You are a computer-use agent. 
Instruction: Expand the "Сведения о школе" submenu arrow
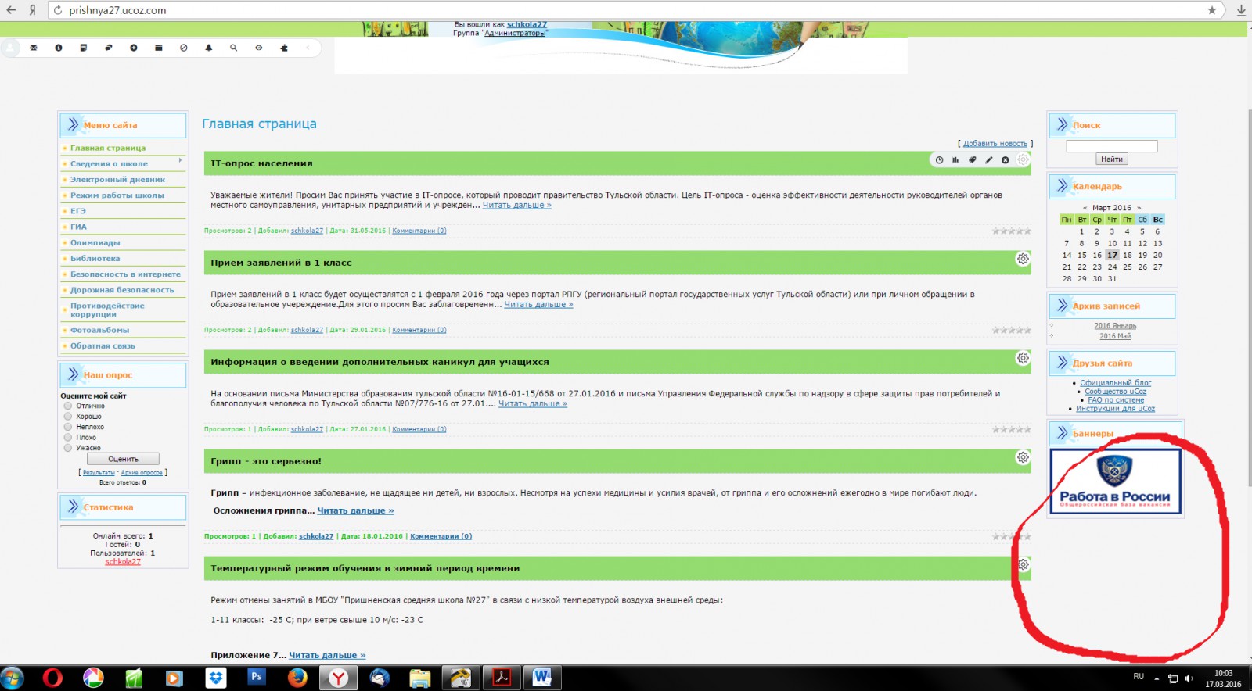[x=180, y=160]
